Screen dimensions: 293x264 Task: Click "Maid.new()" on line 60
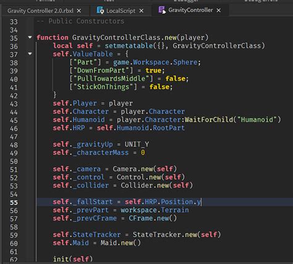click(x=121, y=243)
